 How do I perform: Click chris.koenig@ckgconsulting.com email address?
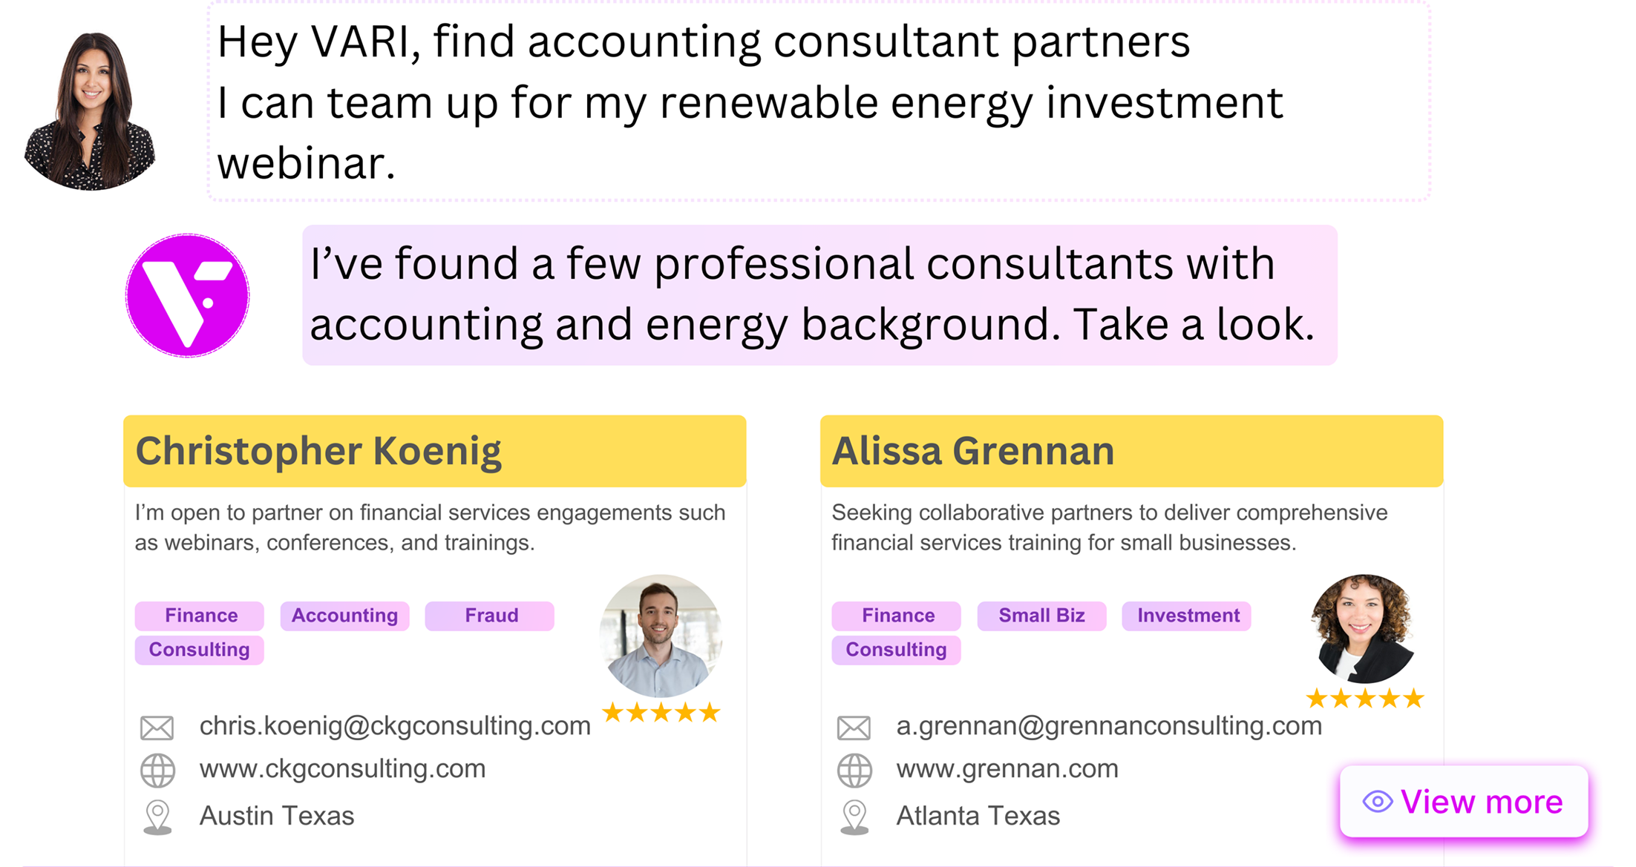[x=395, y=725]
